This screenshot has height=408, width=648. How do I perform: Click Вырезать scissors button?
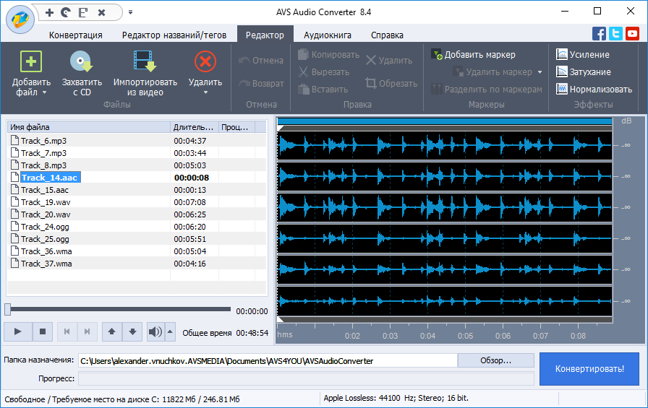click(x=324, y=72)
